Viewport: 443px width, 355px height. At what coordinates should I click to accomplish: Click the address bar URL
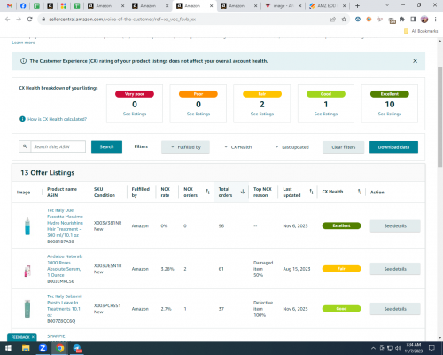(x=122, y=20)
